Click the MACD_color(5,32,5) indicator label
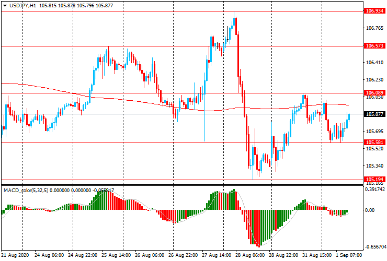This screenshot has height=261, width=387. click(x=26, y=190)
